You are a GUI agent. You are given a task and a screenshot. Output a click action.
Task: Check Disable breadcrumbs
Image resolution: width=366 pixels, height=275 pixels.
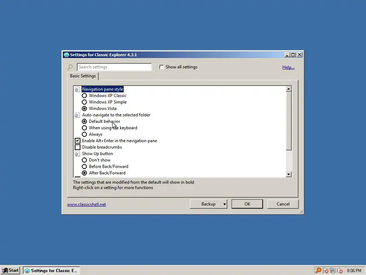78,147
